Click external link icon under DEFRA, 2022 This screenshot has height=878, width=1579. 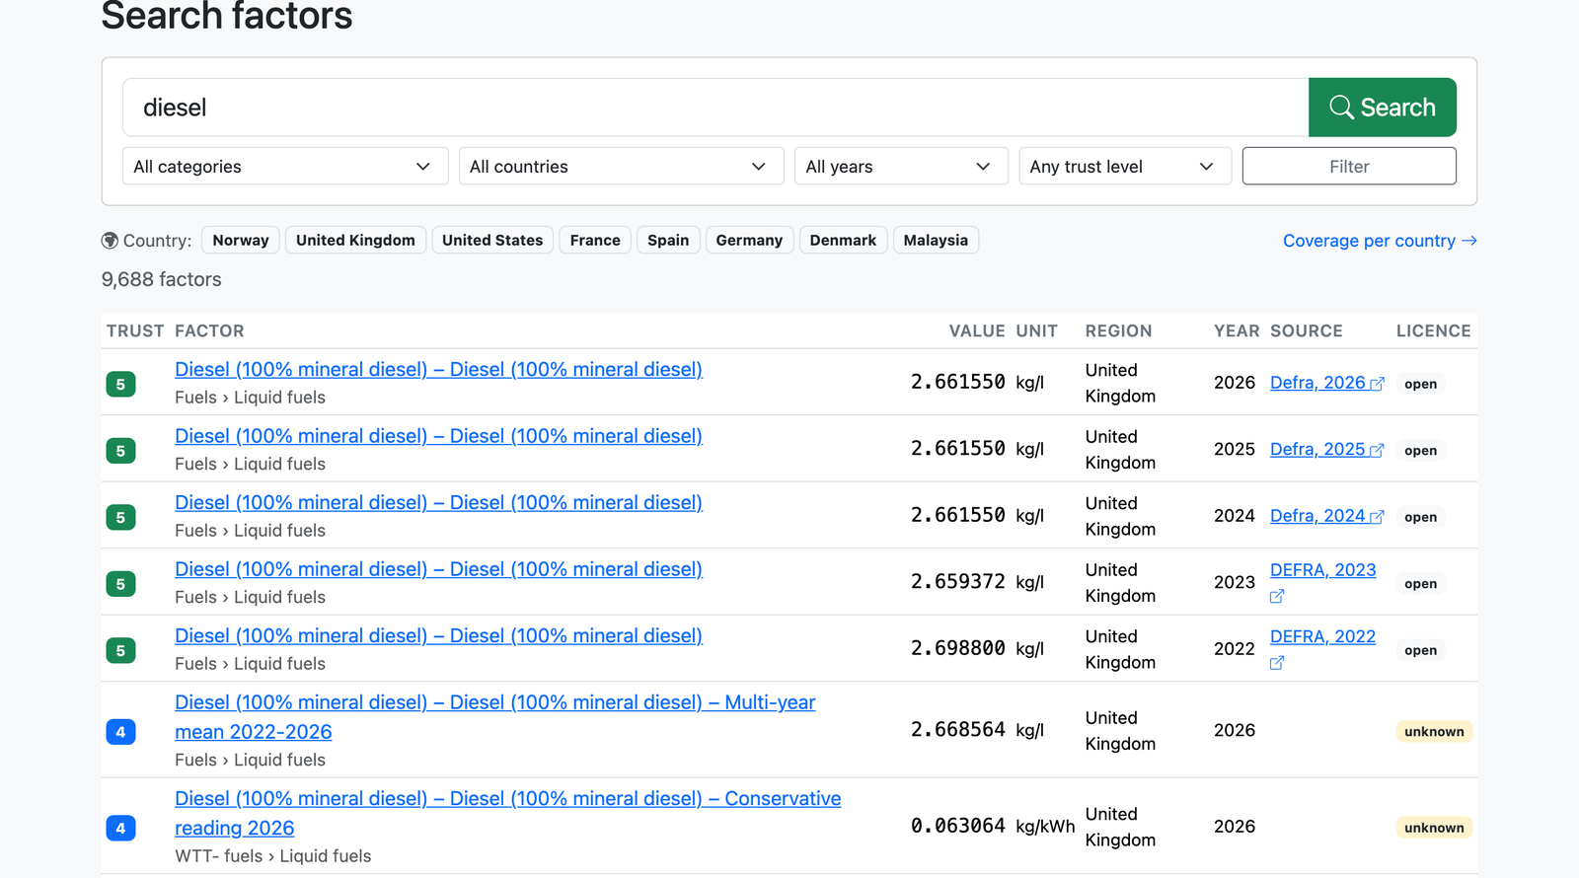coord(1277,663)
